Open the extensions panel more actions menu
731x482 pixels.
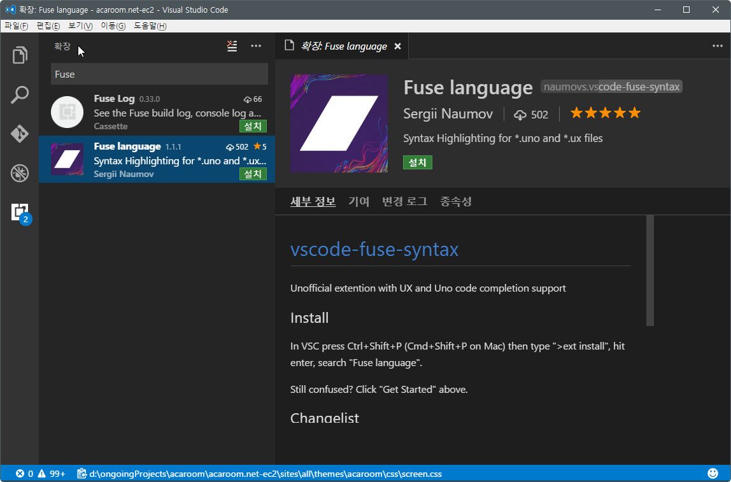click(256, 46)
